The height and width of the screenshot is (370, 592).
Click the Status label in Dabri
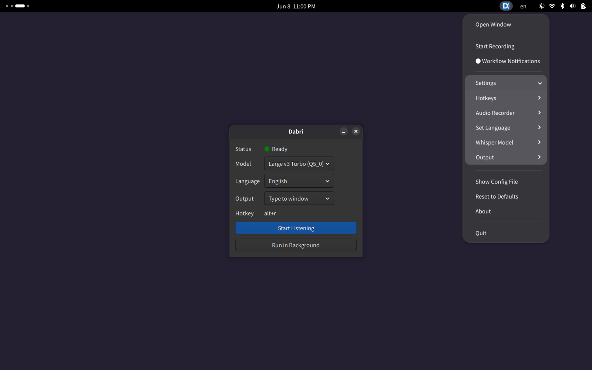[x=243, y=149]
